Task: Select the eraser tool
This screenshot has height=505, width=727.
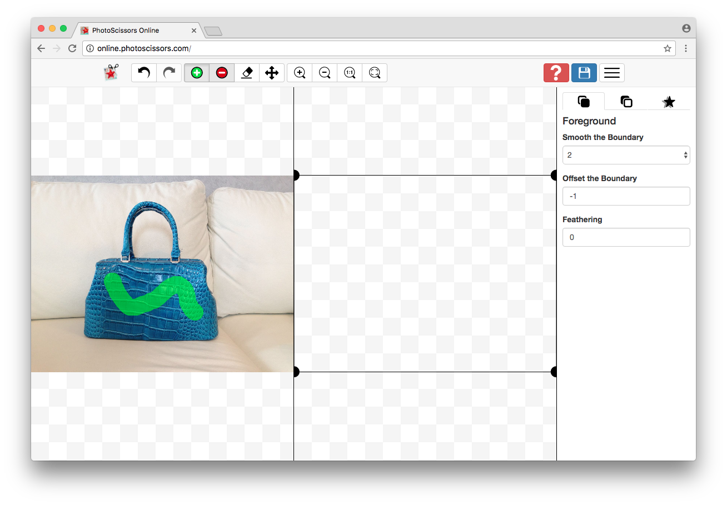Action: [247, 73]
